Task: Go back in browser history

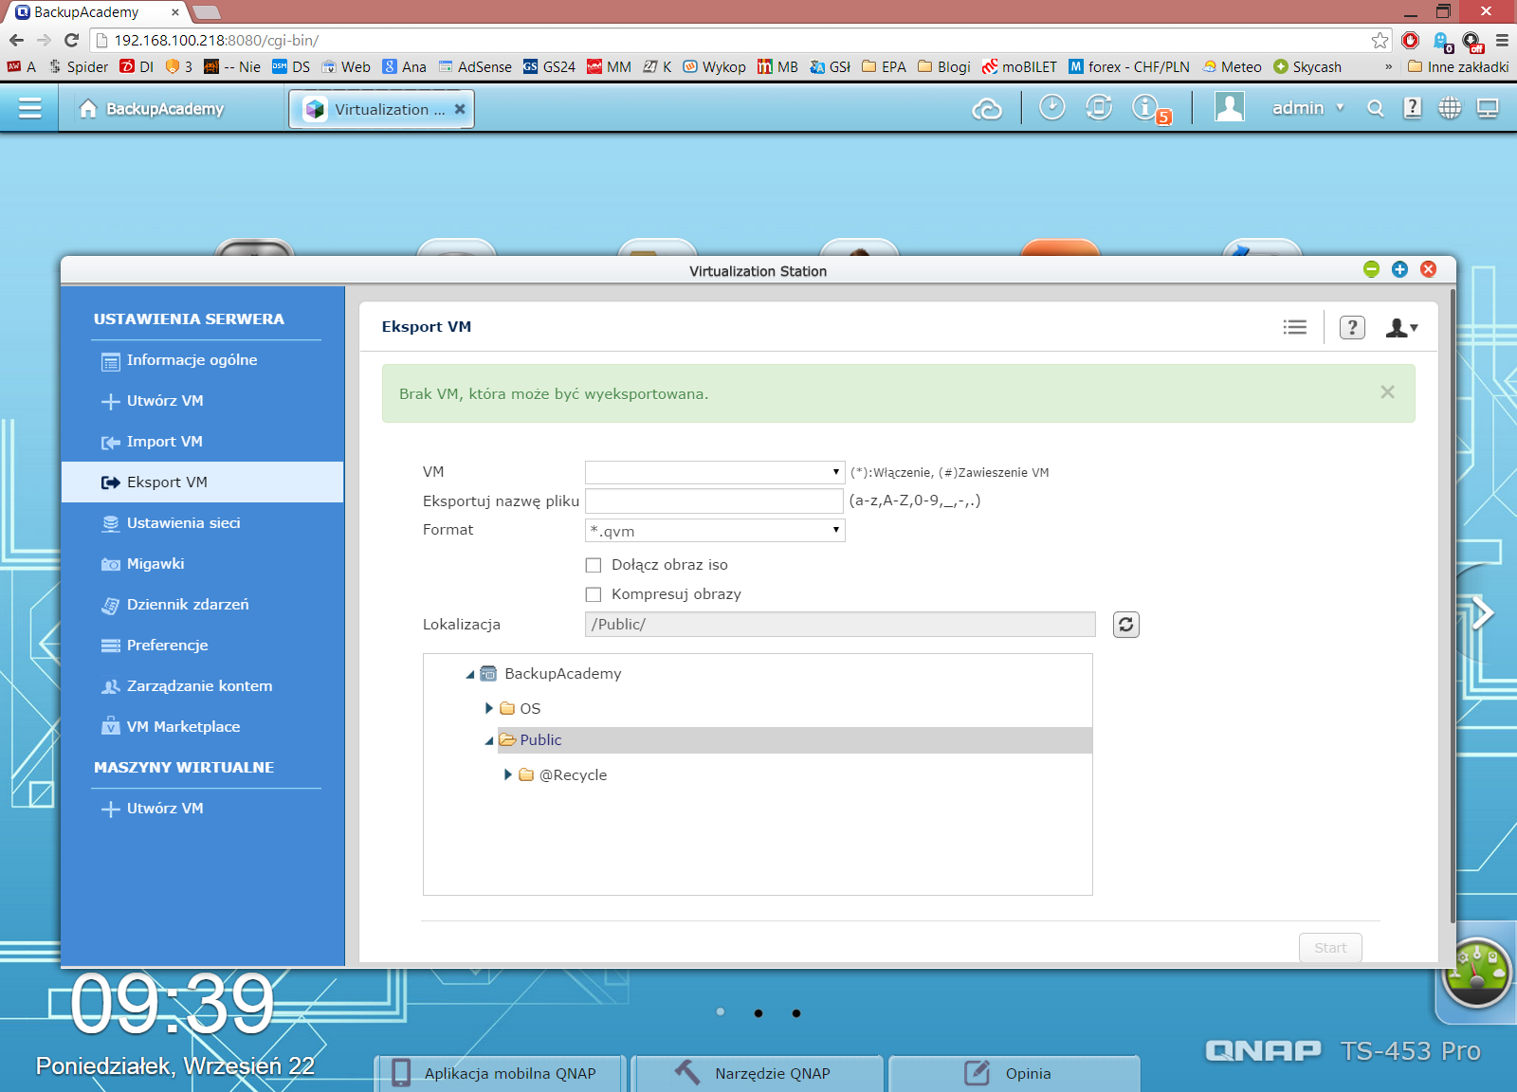Action: click(16, 40)
